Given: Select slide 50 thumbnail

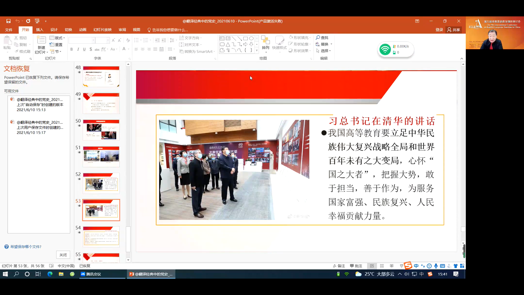Looking at the screenshot, I should tap(101, 130).
